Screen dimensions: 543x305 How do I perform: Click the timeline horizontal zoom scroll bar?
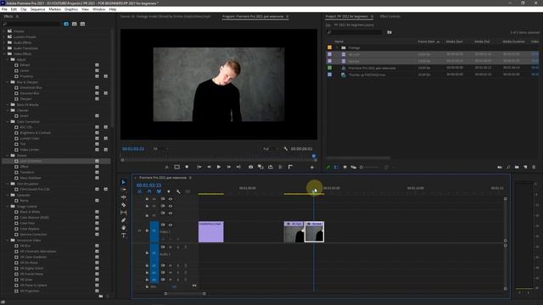[x=185, y=294]
